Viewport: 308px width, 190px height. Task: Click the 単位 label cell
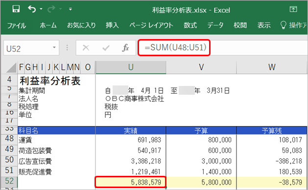coord(25,115)
